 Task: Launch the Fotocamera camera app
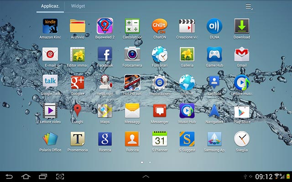click(x=132, y=54)
